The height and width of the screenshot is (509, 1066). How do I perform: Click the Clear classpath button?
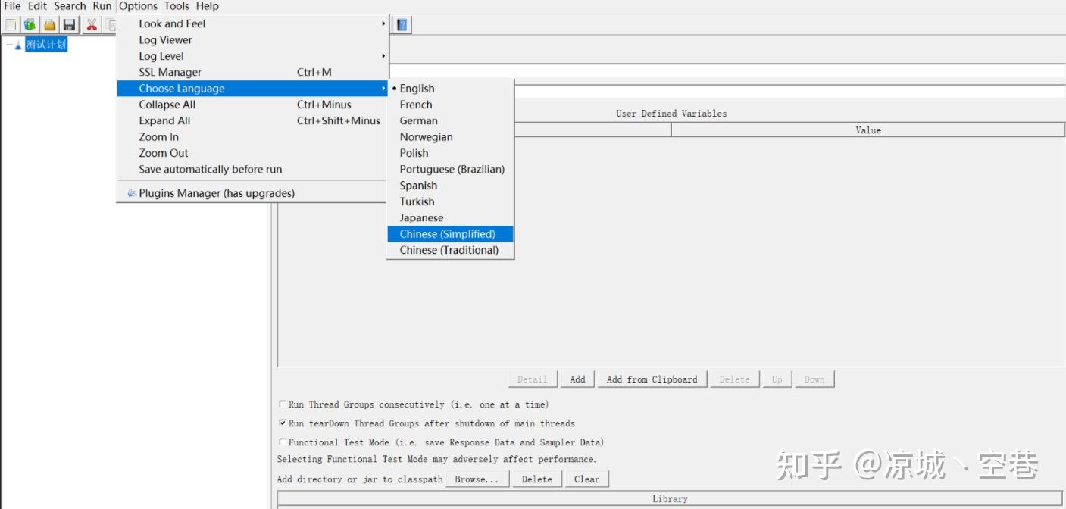tap(586, 479)
